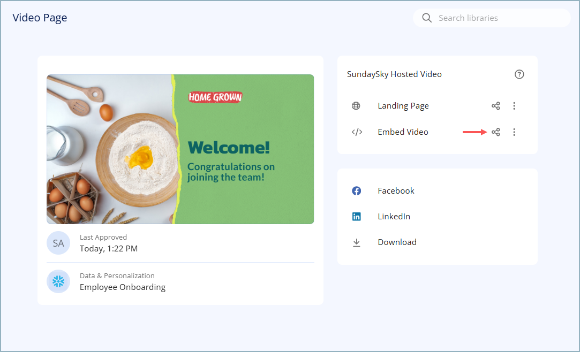Click the Download text link
Image resolution: width=580 pixels, height=352 pixels.
[397, 242]
